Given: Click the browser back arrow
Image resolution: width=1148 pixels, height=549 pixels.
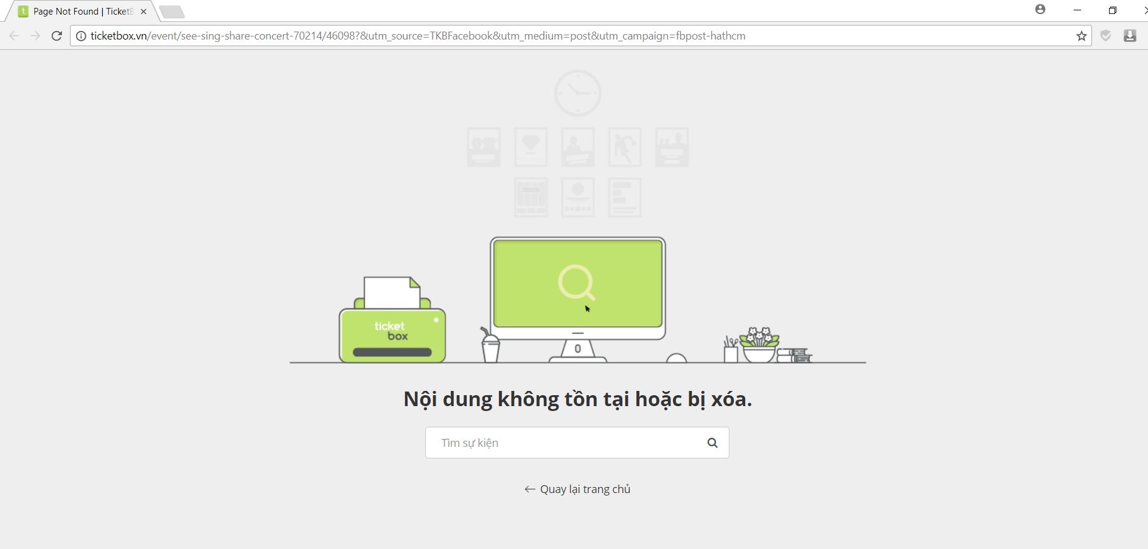Looking at the screenshot, I should point(14,36).
